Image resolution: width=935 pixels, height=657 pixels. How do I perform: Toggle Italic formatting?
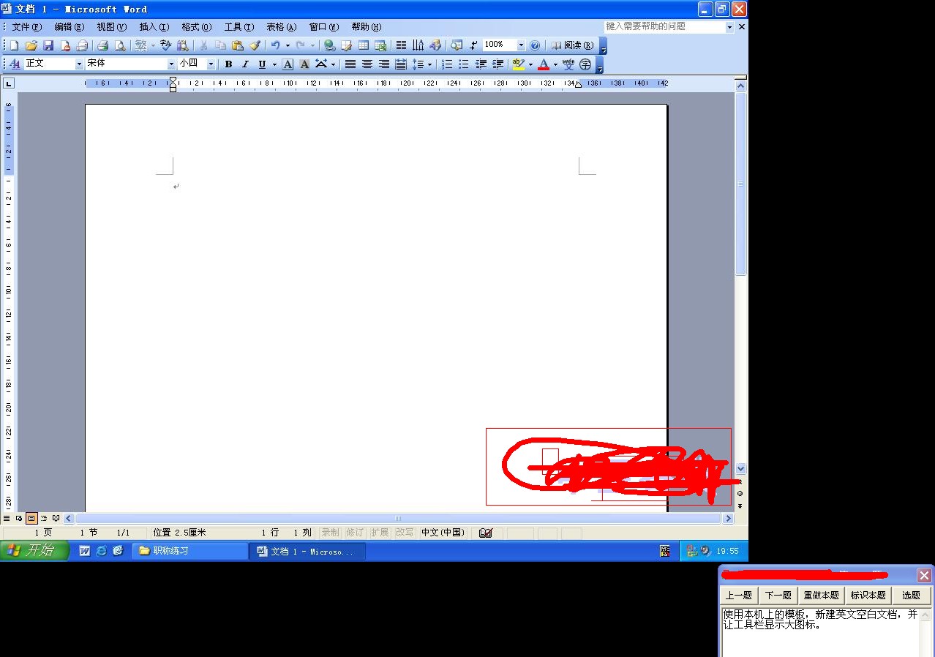pyautogui.click(x=245, y=64)
